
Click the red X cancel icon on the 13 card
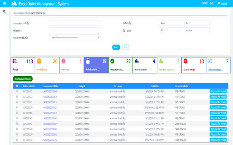point(185,61)
